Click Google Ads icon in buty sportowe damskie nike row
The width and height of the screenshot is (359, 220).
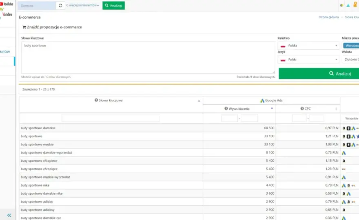coord(348,194)
